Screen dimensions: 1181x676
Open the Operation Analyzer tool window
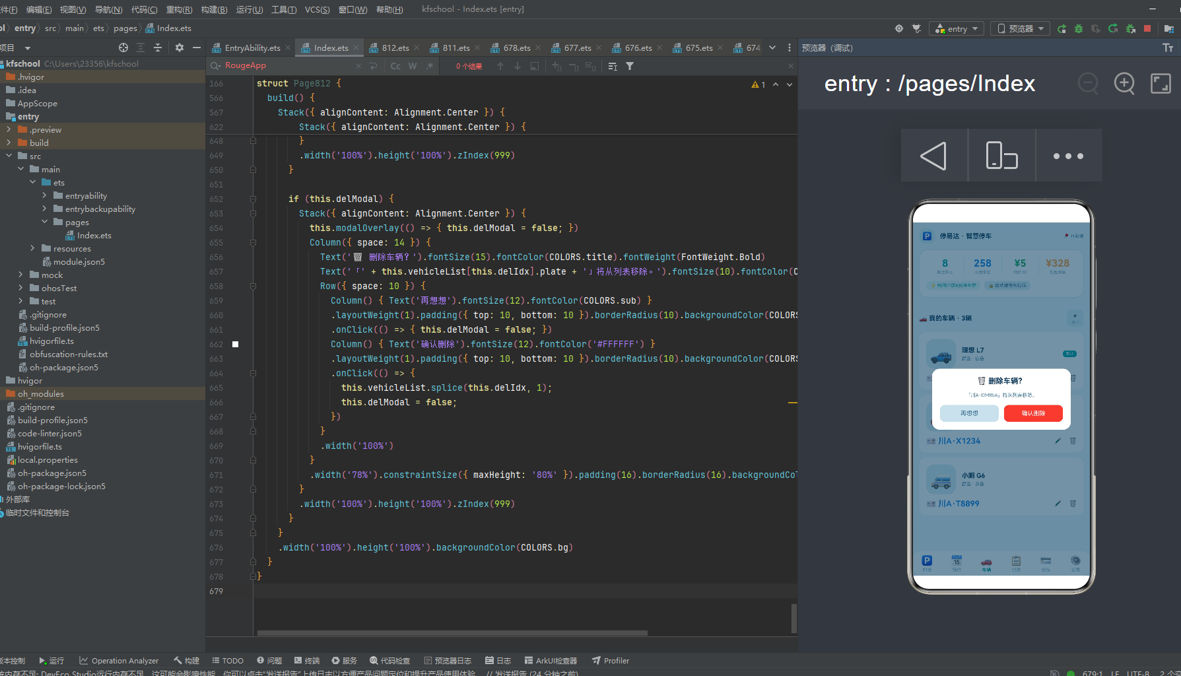[119, 660]
